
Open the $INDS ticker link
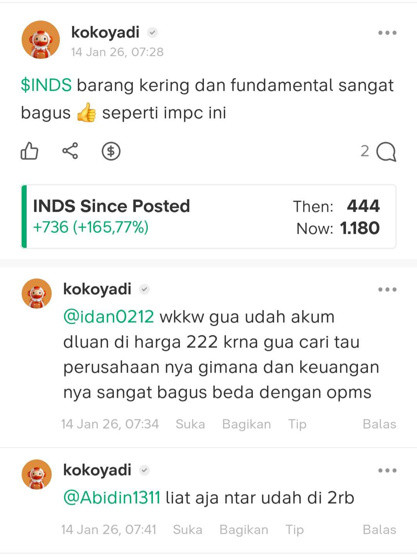click(46, 85)
